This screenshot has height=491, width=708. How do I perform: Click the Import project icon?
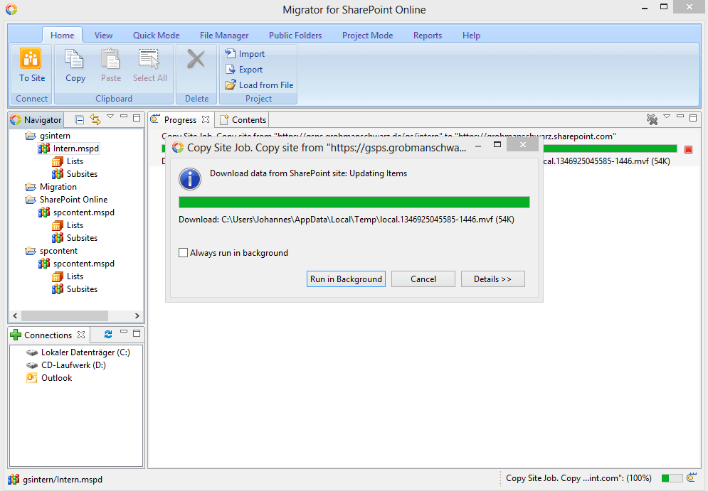point(231,54)
